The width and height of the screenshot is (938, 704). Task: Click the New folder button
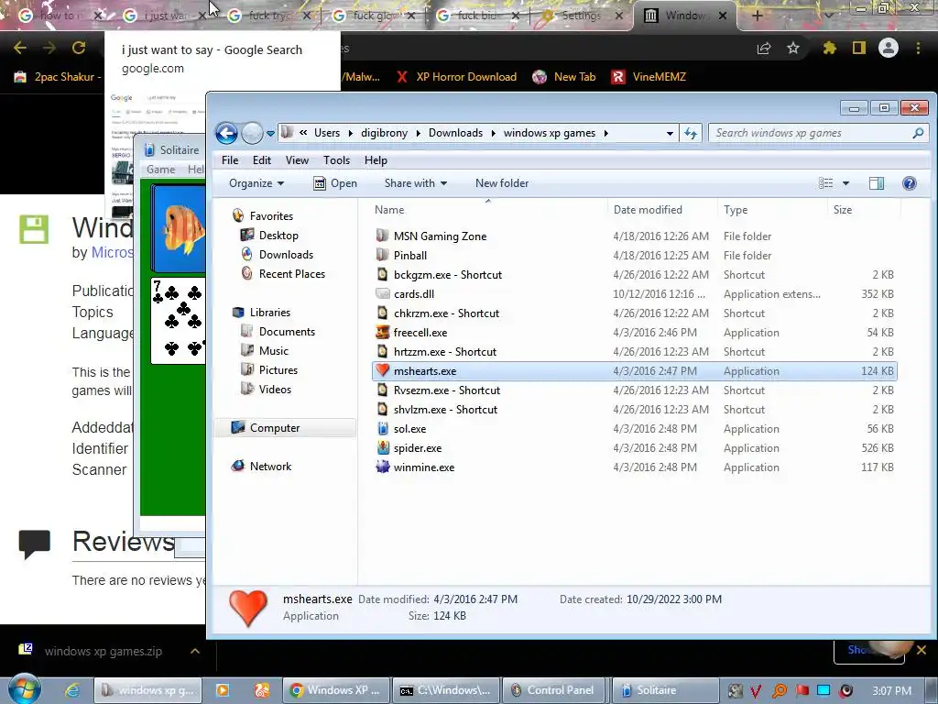(x=502, y=183)
